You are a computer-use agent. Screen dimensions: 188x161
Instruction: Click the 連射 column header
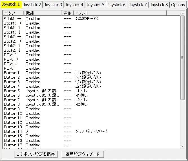point(67,13)
